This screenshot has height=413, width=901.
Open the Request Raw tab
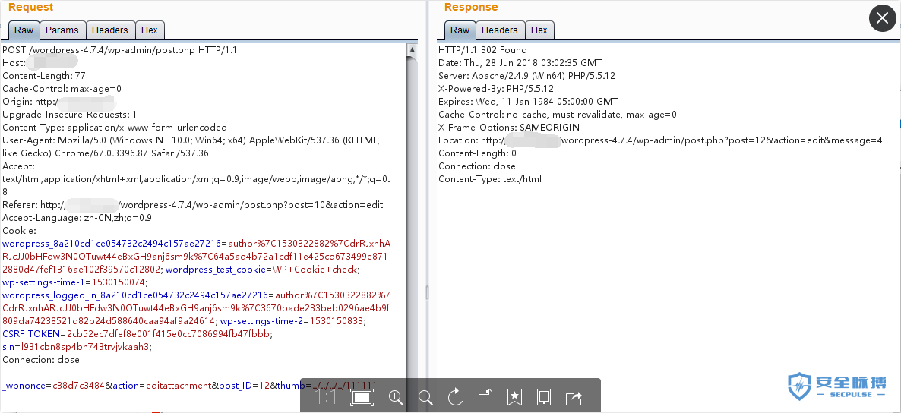[x=24, y=30]
